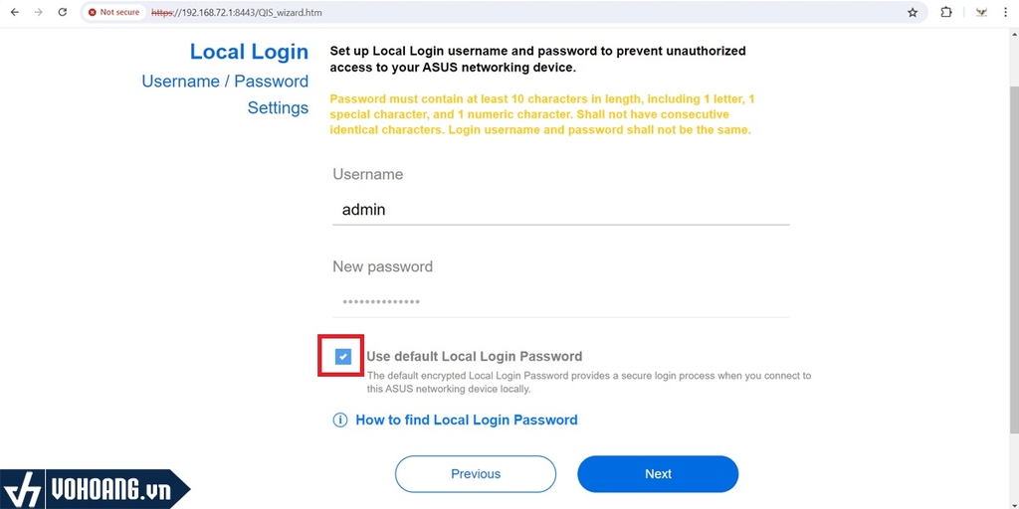Uncheck Use default Local Login Password
This screenshot has width=1019, height=509.
pyautogui.click(x=343, y=356)
